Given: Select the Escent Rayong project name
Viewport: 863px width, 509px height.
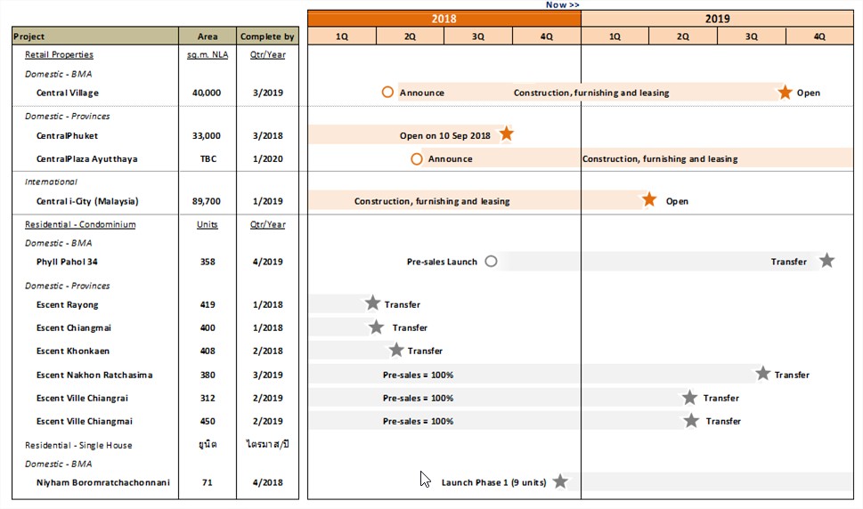Looking at the screenshot, I should 67,304.
